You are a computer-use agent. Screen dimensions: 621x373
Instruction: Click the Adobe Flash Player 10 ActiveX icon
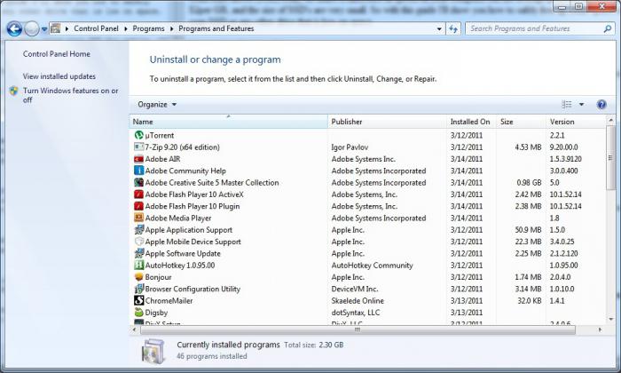point(138,194)
